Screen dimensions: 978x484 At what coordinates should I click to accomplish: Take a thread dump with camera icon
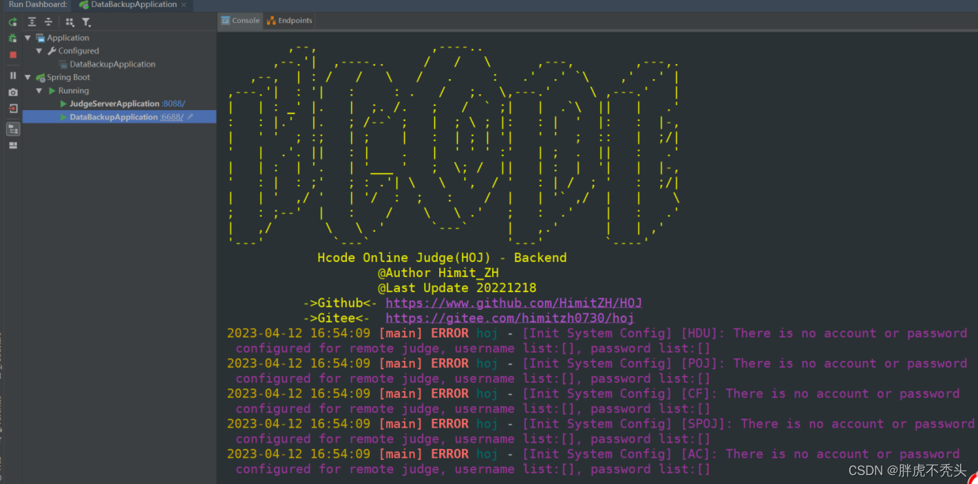(12, 92)
